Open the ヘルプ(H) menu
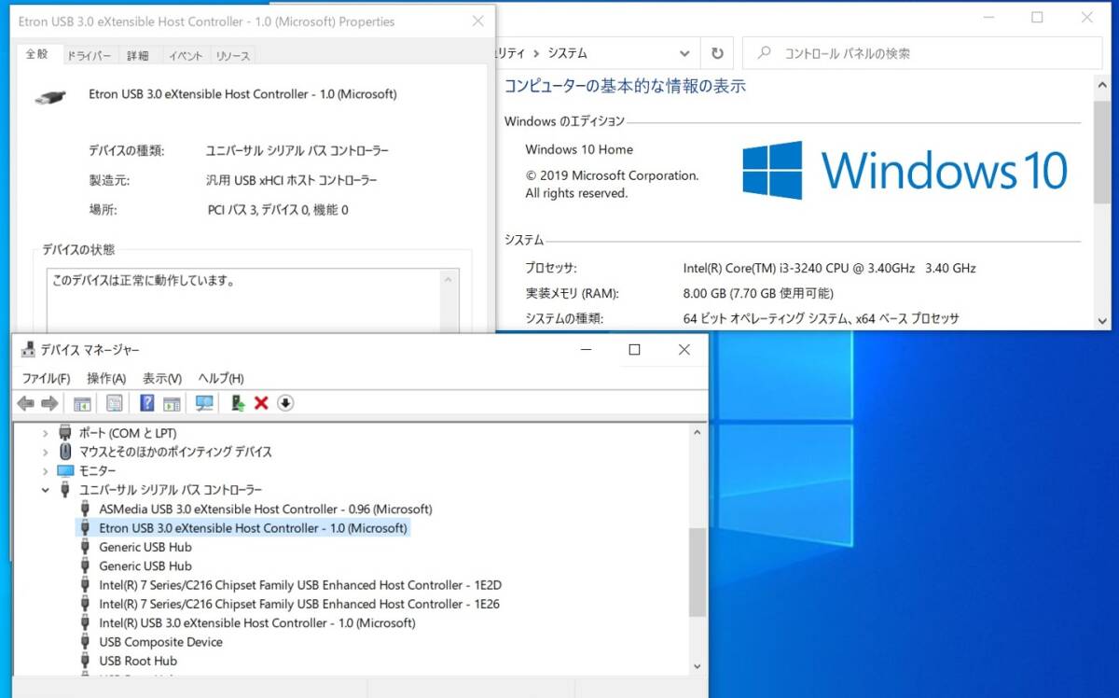 tap(221, 378)
